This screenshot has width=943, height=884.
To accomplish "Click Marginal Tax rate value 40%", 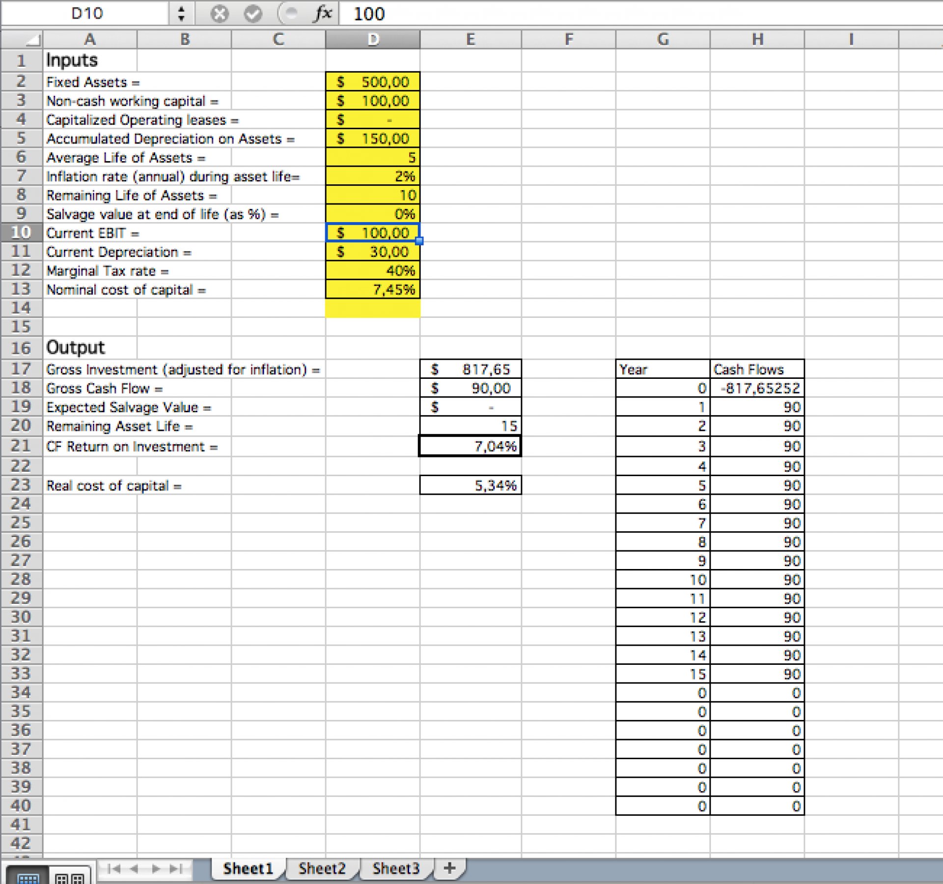I will pos(373,271).
